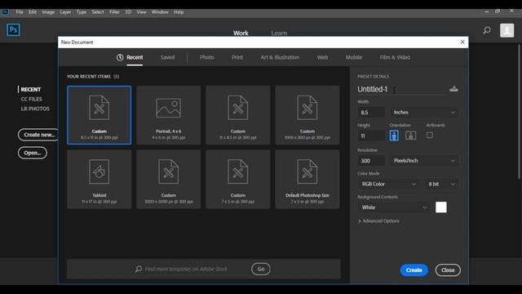Image resolution: width=522 pixels, height=294 pixels.
Task: Switch to the Print tab
Action: point(237,57)
